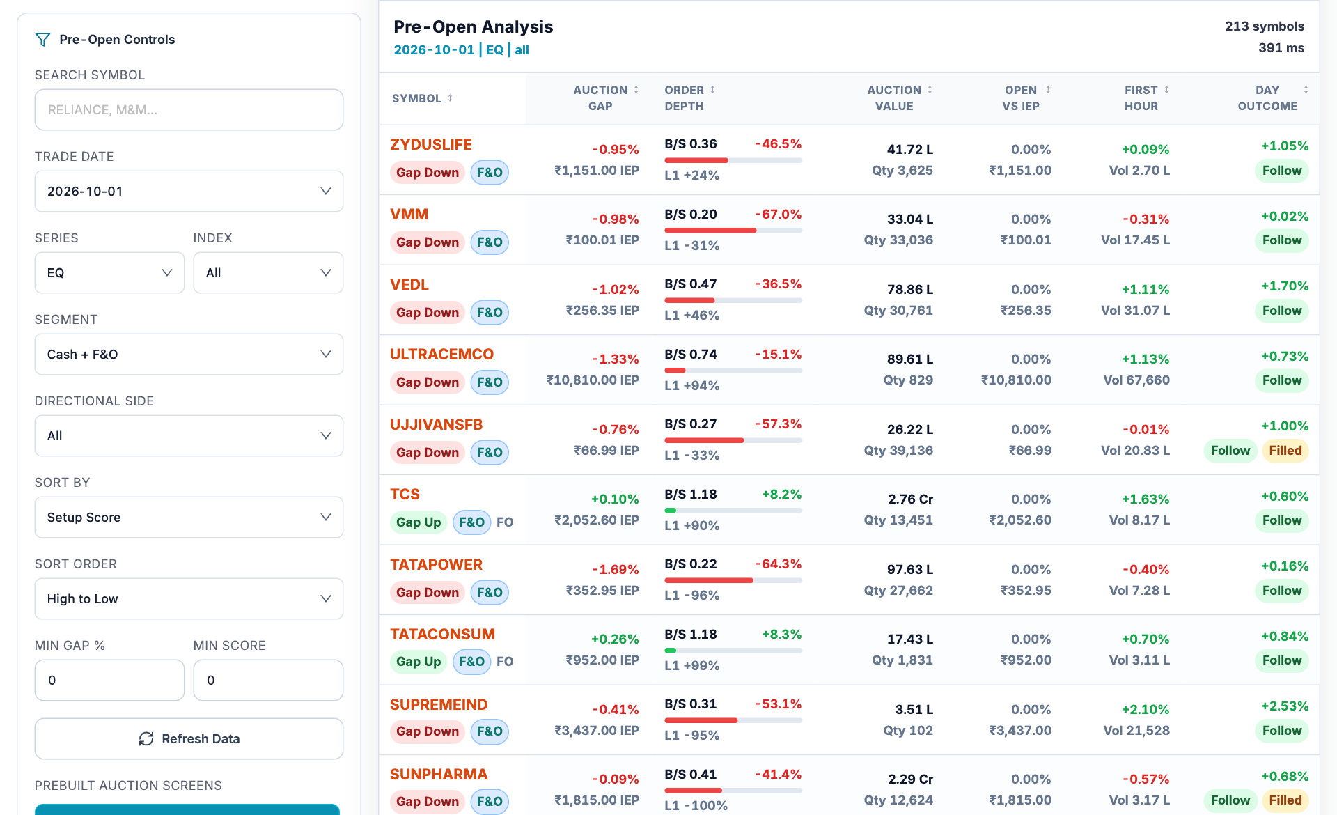Open the ZYDUSLIFE symbol link

[431, 144]
